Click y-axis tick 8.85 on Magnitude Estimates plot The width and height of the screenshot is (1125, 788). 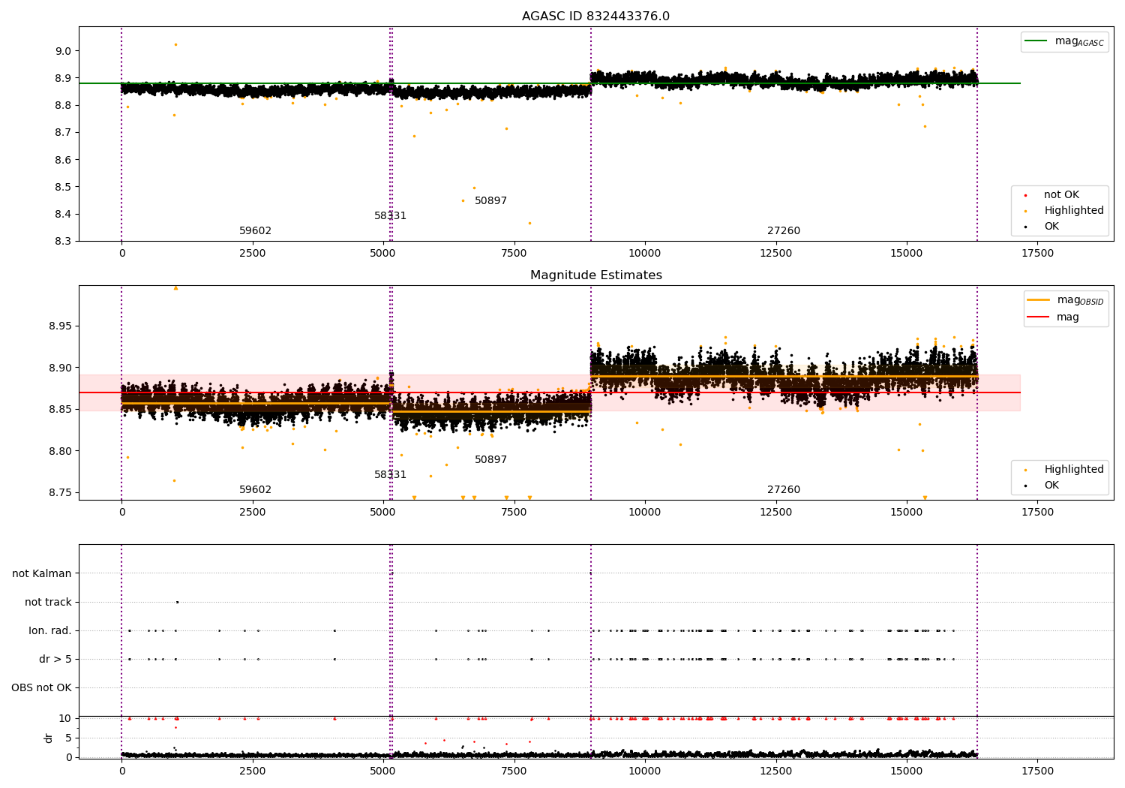click(x=60, y=410)
